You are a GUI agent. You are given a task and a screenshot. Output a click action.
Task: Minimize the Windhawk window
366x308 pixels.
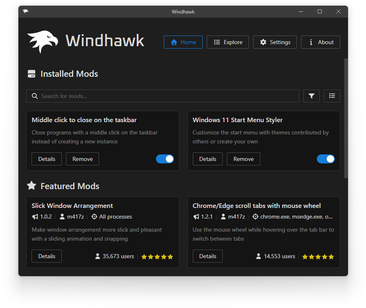coord(301,11)
